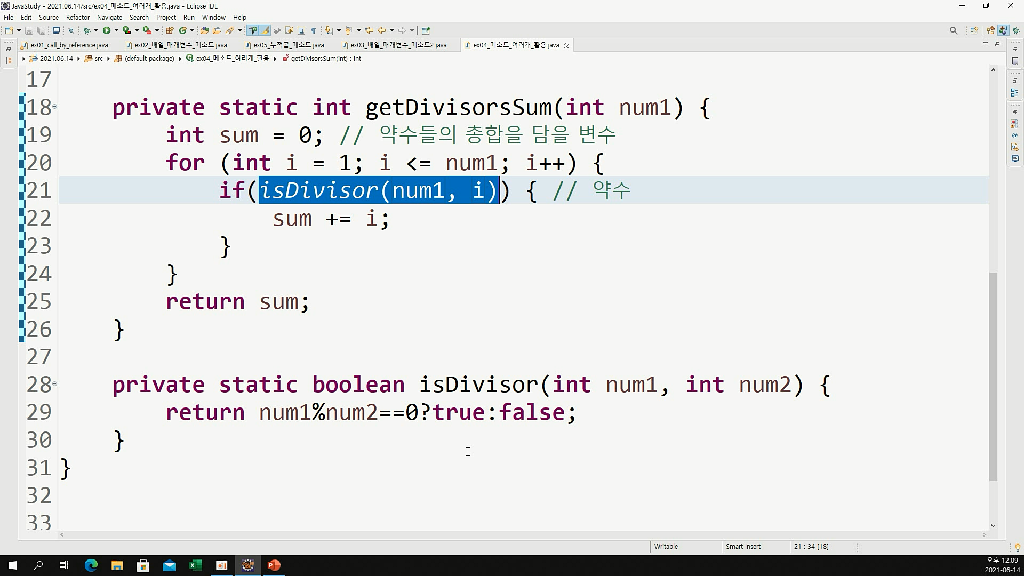Open the Run button dropdown arrow
Screen dimensions: 1024x576
(116, 30)
